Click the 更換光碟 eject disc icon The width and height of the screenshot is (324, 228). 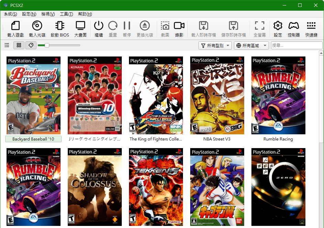[145, 25]
